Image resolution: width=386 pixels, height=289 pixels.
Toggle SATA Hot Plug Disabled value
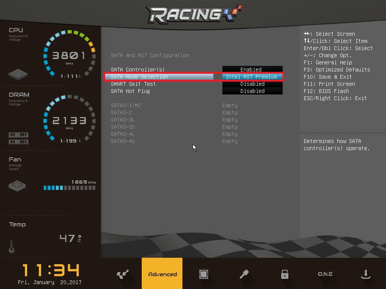[x=252, y=91]
